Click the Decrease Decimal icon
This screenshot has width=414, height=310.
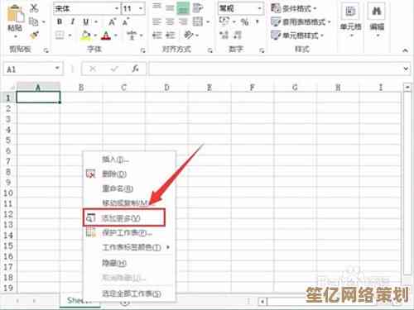pos(238,35)
